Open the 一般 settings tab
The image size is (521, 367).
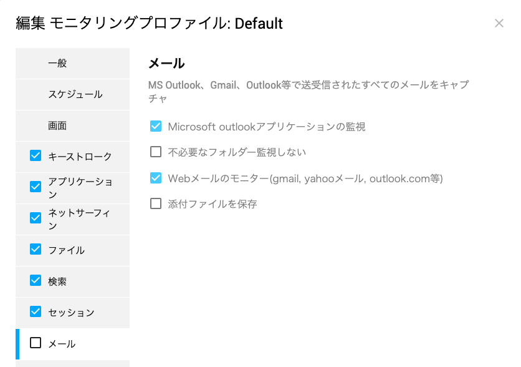pos(72,63)
